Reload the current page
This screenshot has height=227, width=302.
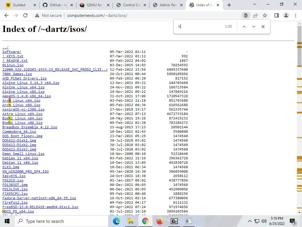pos(25,15)
